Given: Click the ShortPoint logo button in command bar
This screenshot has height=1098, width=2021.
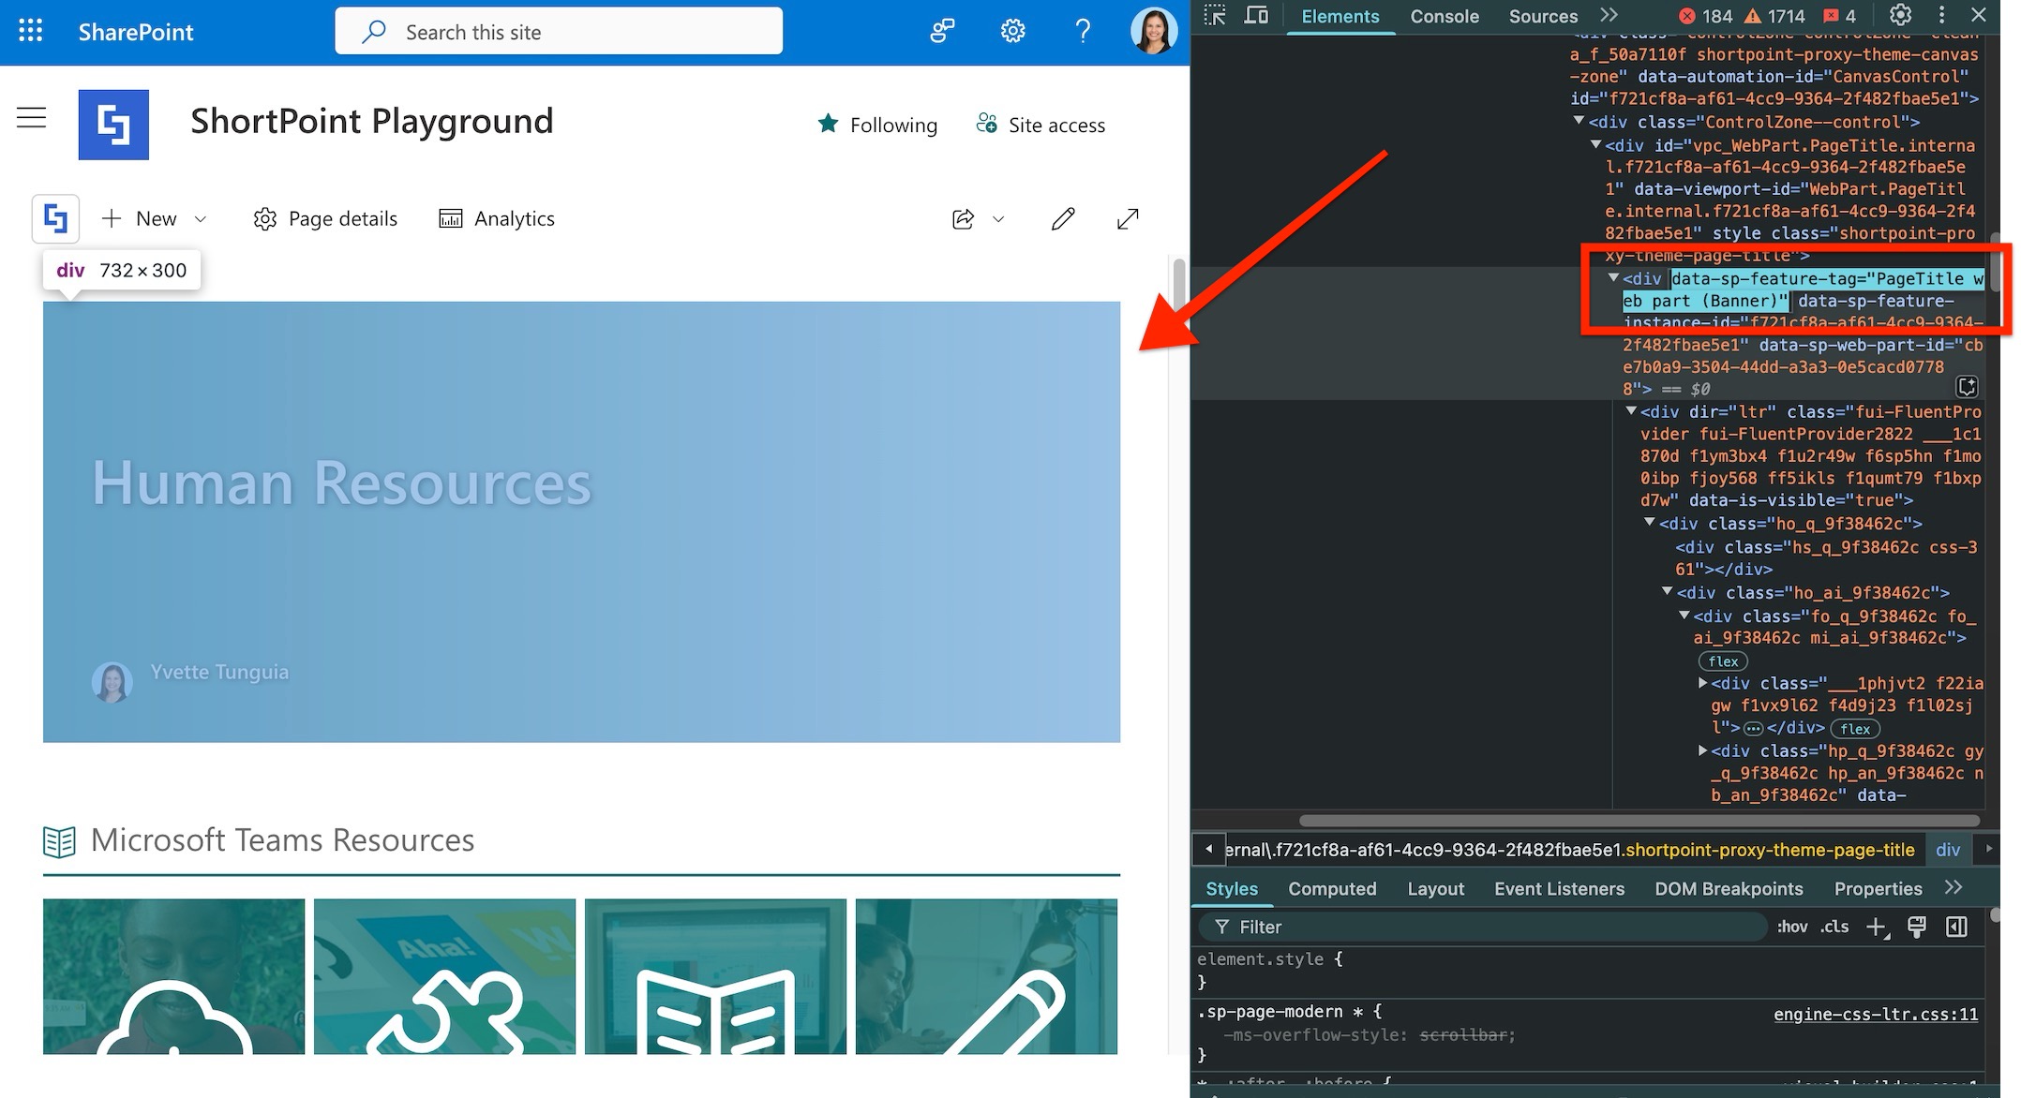Looking at the screenshot, I should click(55, 219).
